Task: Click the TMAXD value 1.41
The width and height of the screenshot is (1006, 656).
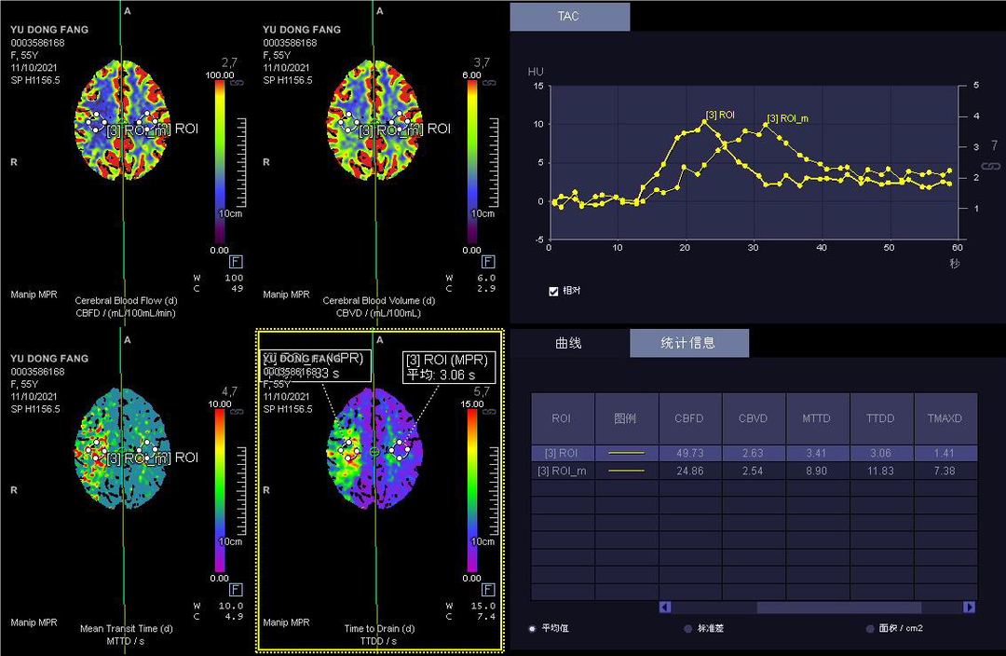Action: click(x=945, y=453)
